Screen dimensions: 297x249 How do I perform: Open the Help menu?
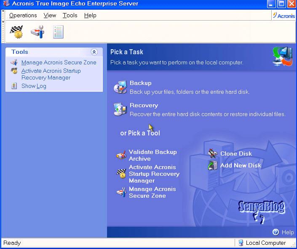90,15
